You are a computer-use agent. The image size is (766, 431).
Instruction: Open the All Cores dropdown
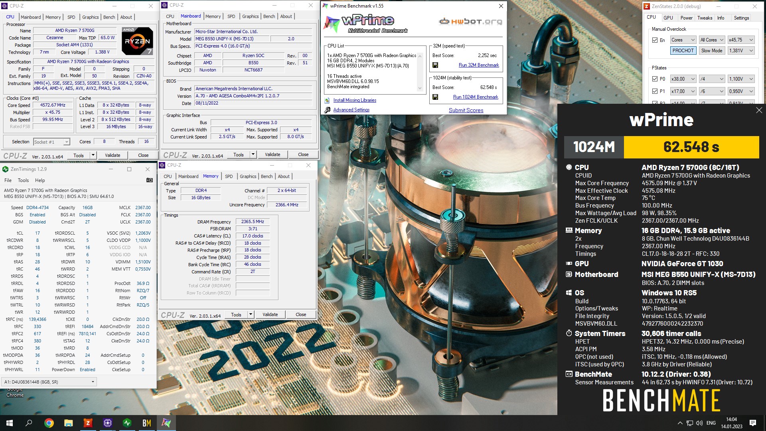tap(712, 40)
